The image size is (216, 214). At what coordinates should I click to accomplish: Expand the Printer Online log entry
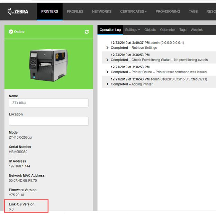[x=108, y=72]
